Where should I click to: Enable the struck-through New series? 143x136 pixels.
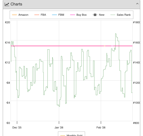pos(98,15)
